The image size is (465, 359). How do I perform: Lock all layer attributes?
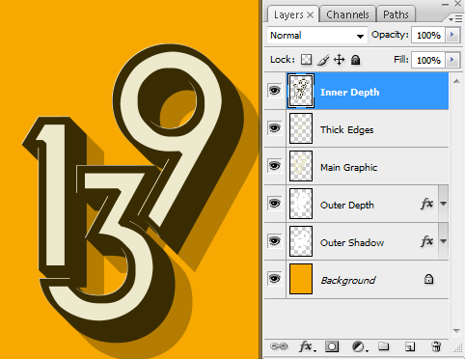(355, 60)
